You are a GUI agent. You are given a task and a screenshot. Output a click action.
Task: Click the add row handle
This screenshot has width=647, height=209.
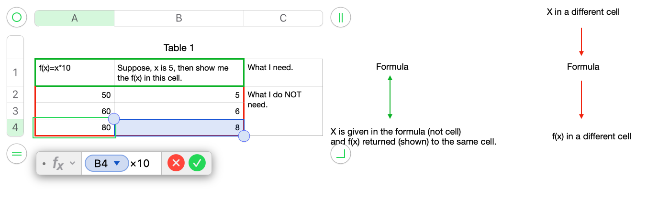pos(17,154)
